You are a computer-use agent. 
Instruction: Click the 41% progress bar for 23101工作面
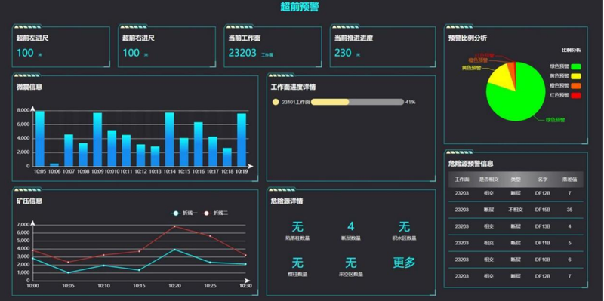pyautogui.click(x=357, y=102)
